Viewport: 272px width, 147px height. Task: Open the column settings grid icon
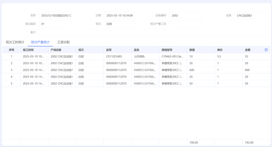pos(266,50)
